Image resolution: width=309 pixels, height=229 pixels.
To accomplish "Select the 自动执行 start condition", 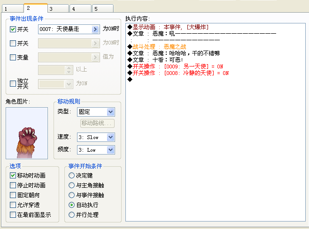I will pos(71,205).
